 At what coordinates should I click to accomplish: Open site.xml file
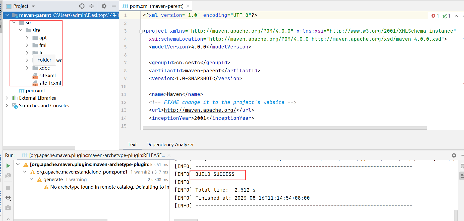coord(47,75)
